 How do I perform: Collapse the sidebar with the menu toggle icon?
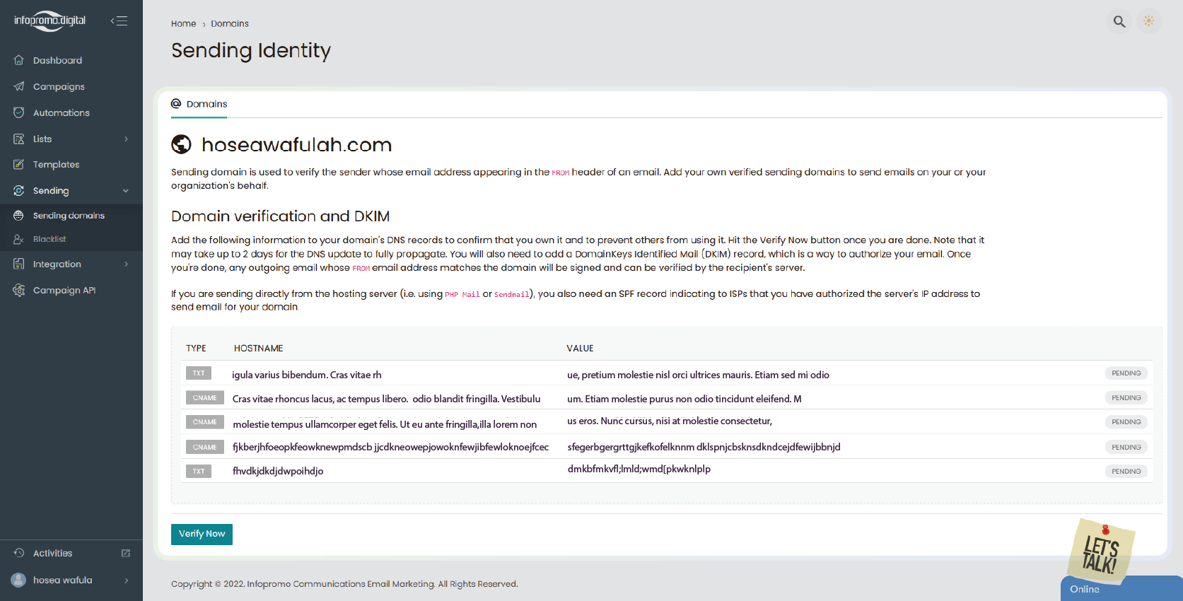(119, 21)
